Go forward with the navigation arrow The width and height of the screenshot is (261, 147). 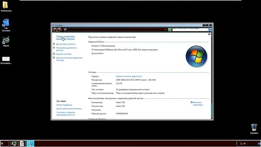click(60, 30)
